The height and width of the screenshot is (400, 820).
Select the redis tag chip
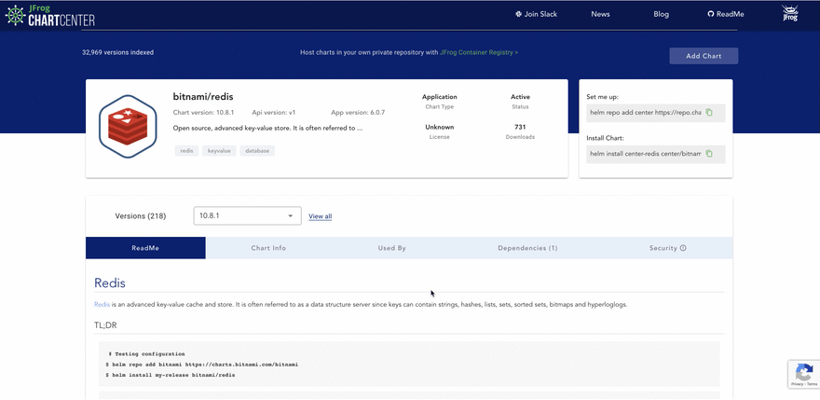point(186,151)
